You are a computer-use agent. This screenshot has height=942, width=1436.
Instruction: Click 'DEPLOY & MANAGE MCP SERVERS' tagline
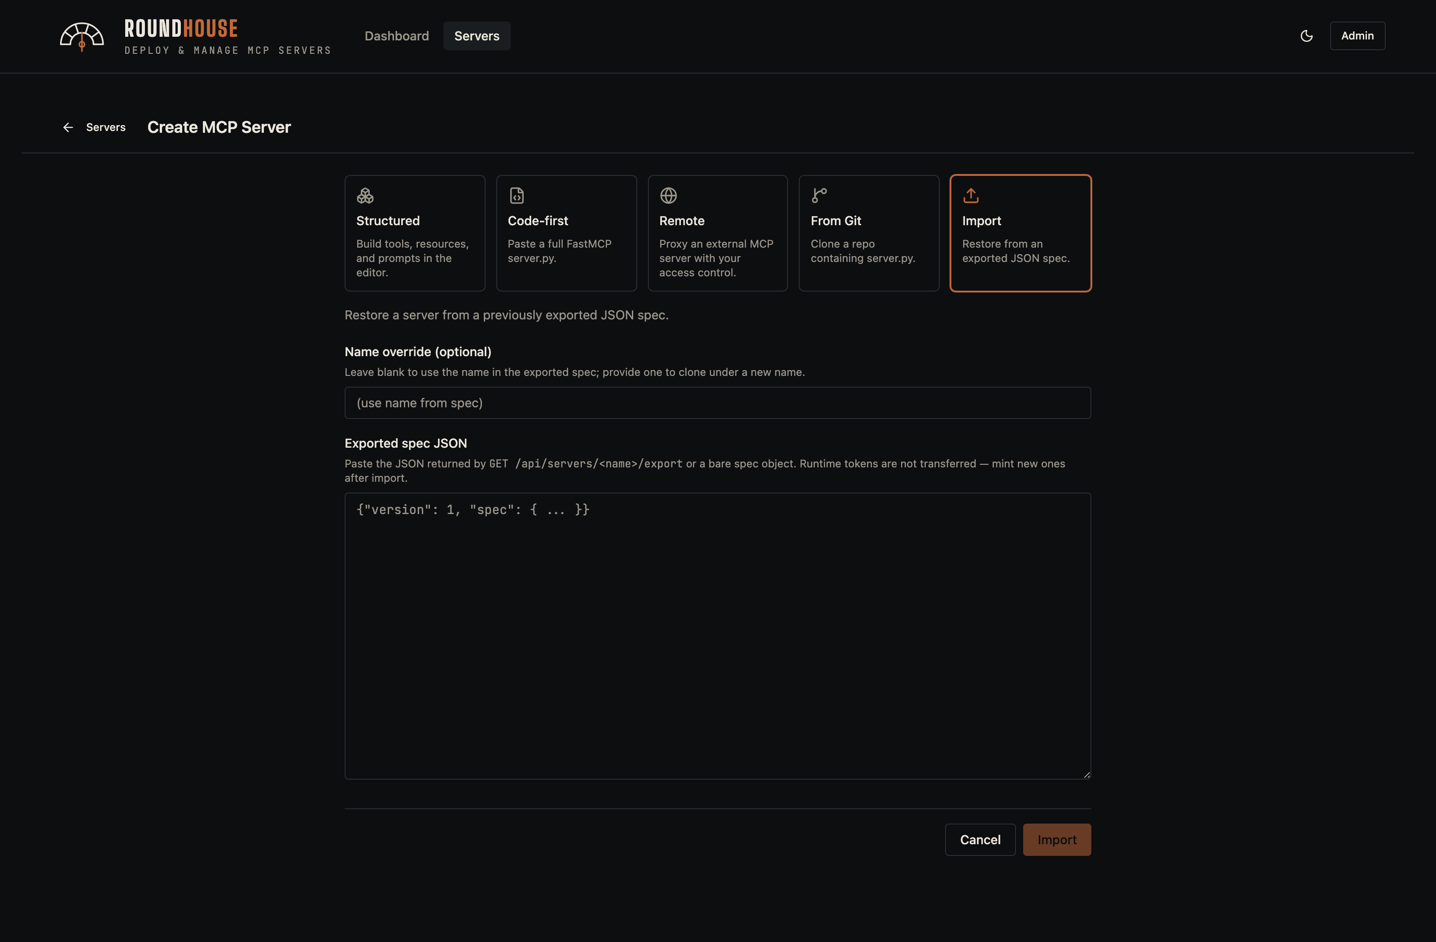click(228, 51)
